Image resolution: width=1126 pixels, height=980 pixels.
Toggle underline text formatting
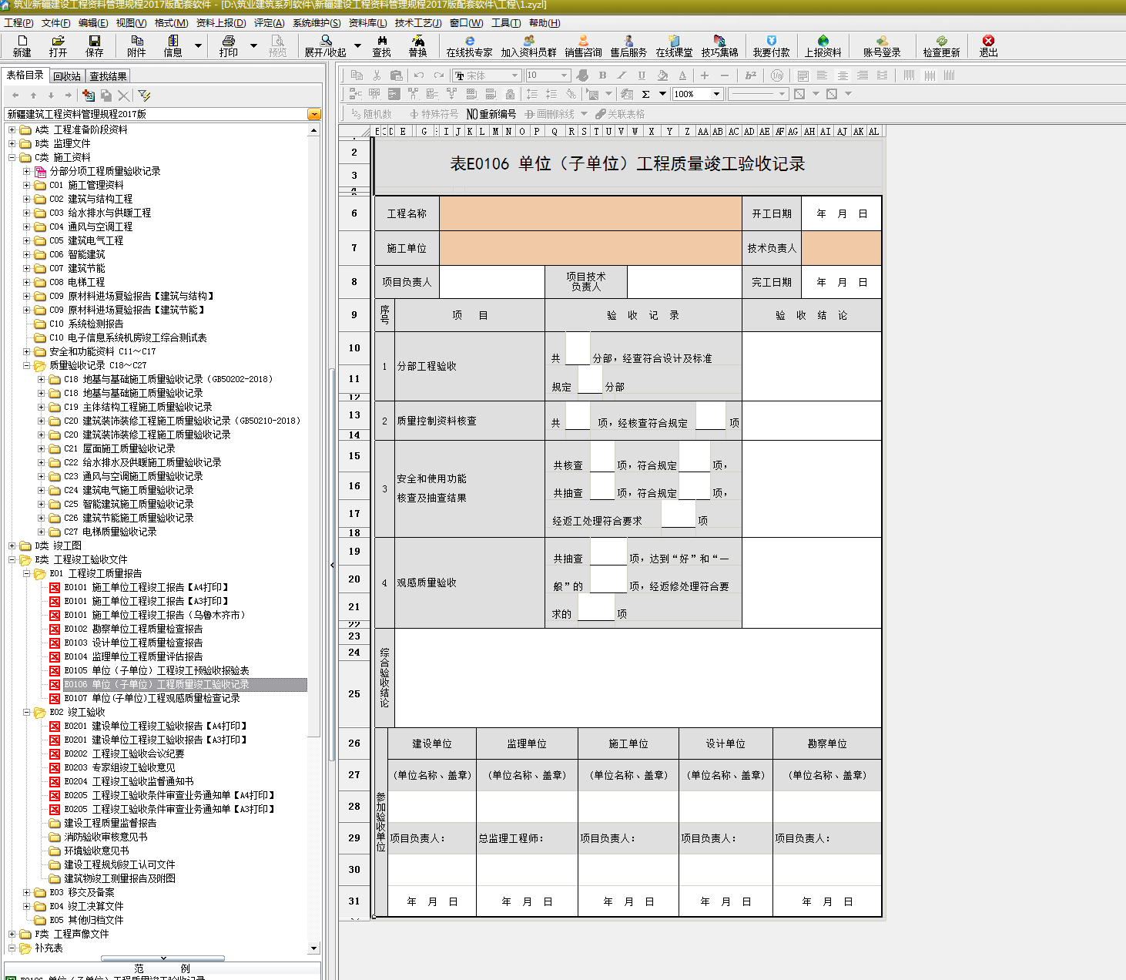coord(642,76)
